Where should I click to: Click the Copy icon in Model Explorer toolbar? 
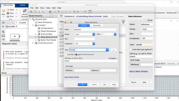43,12
